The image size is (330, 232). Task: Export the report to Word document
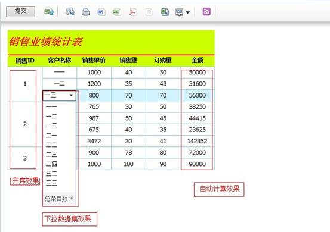[x=101, y=12]
